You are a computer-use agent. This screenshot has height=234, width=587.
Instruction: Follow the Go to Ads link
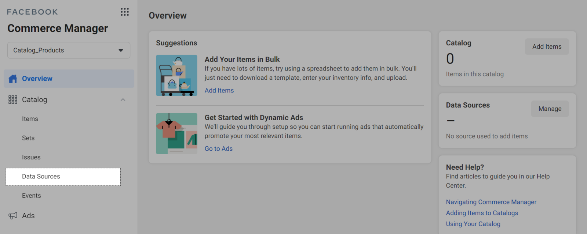pyautogui.click(x=219, y=149)
